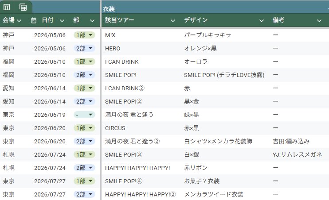
Task: Select the cell 'M!X'
Action: pos(110,35)
